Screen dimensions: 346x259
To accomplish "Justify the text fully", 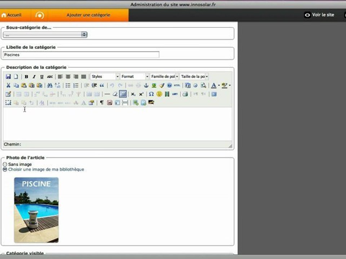I will 84,76.
